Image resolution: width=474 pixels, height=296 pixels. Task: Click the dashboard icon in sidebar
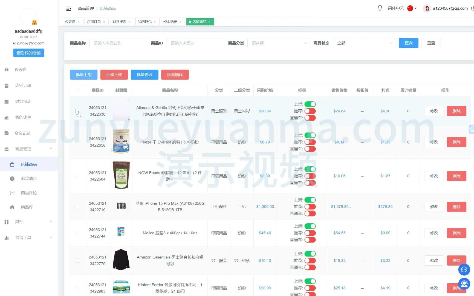click(7, 70)
